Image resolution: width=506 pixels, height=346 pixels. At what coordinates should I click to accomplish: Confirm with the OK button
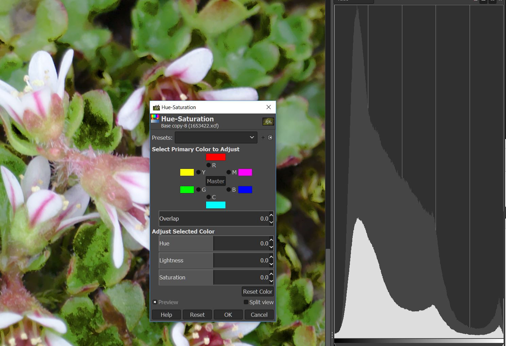(228, 315)
